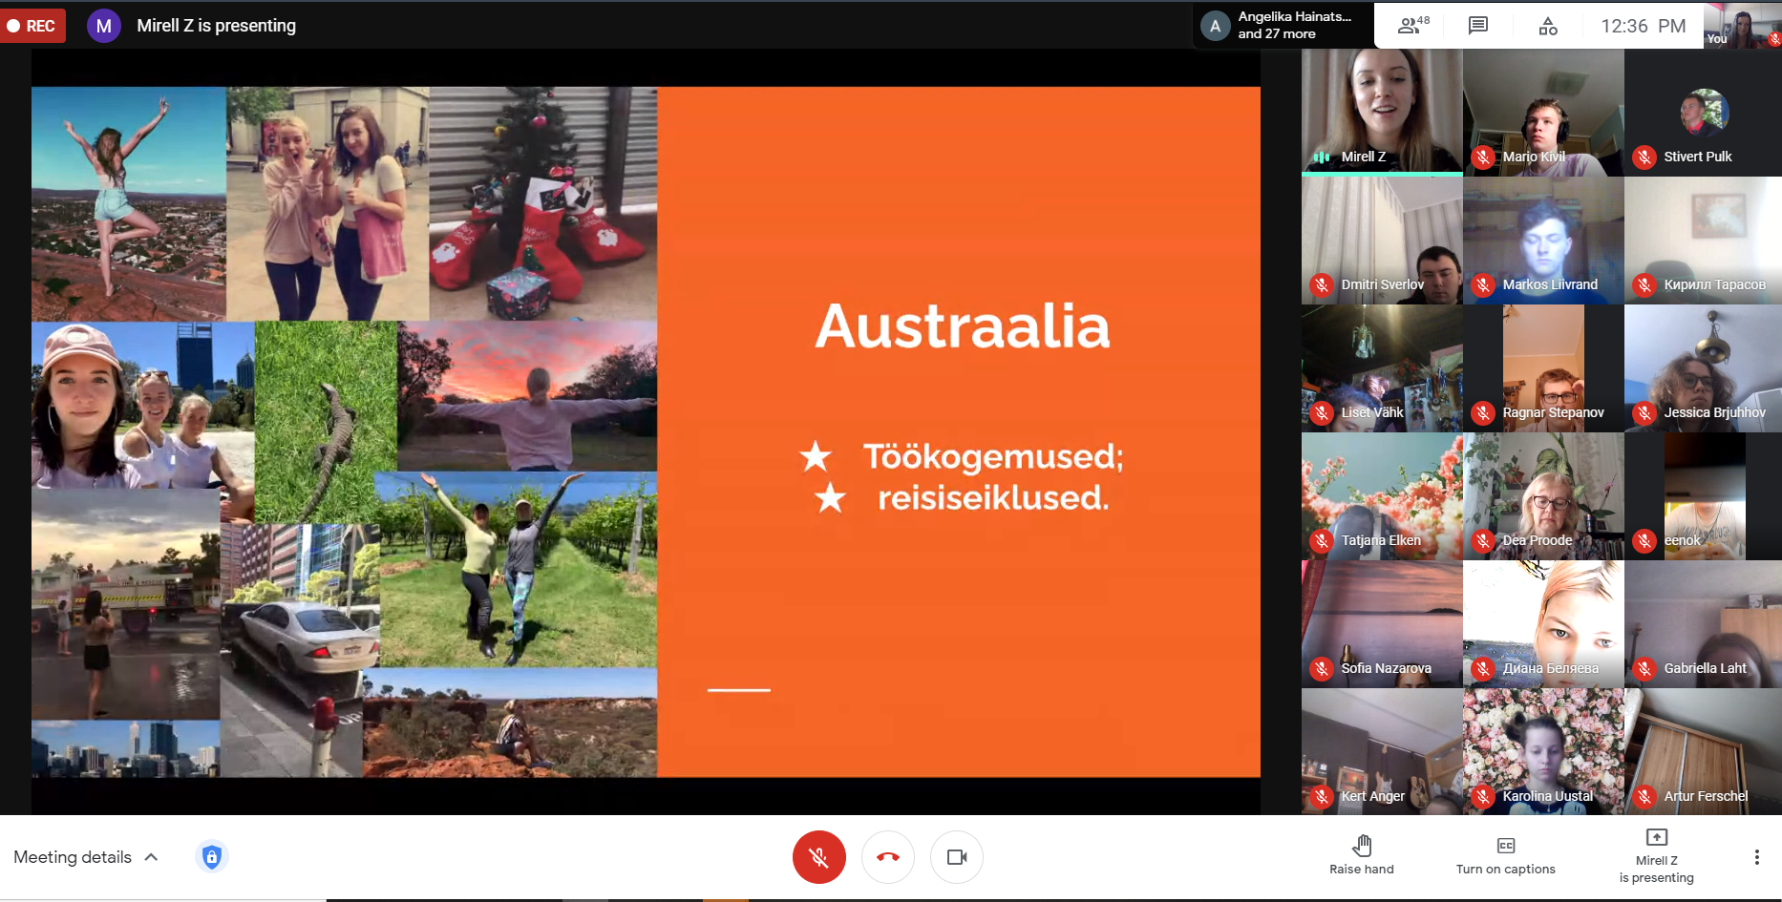Toggle the camera on or off

click(956, 857)
